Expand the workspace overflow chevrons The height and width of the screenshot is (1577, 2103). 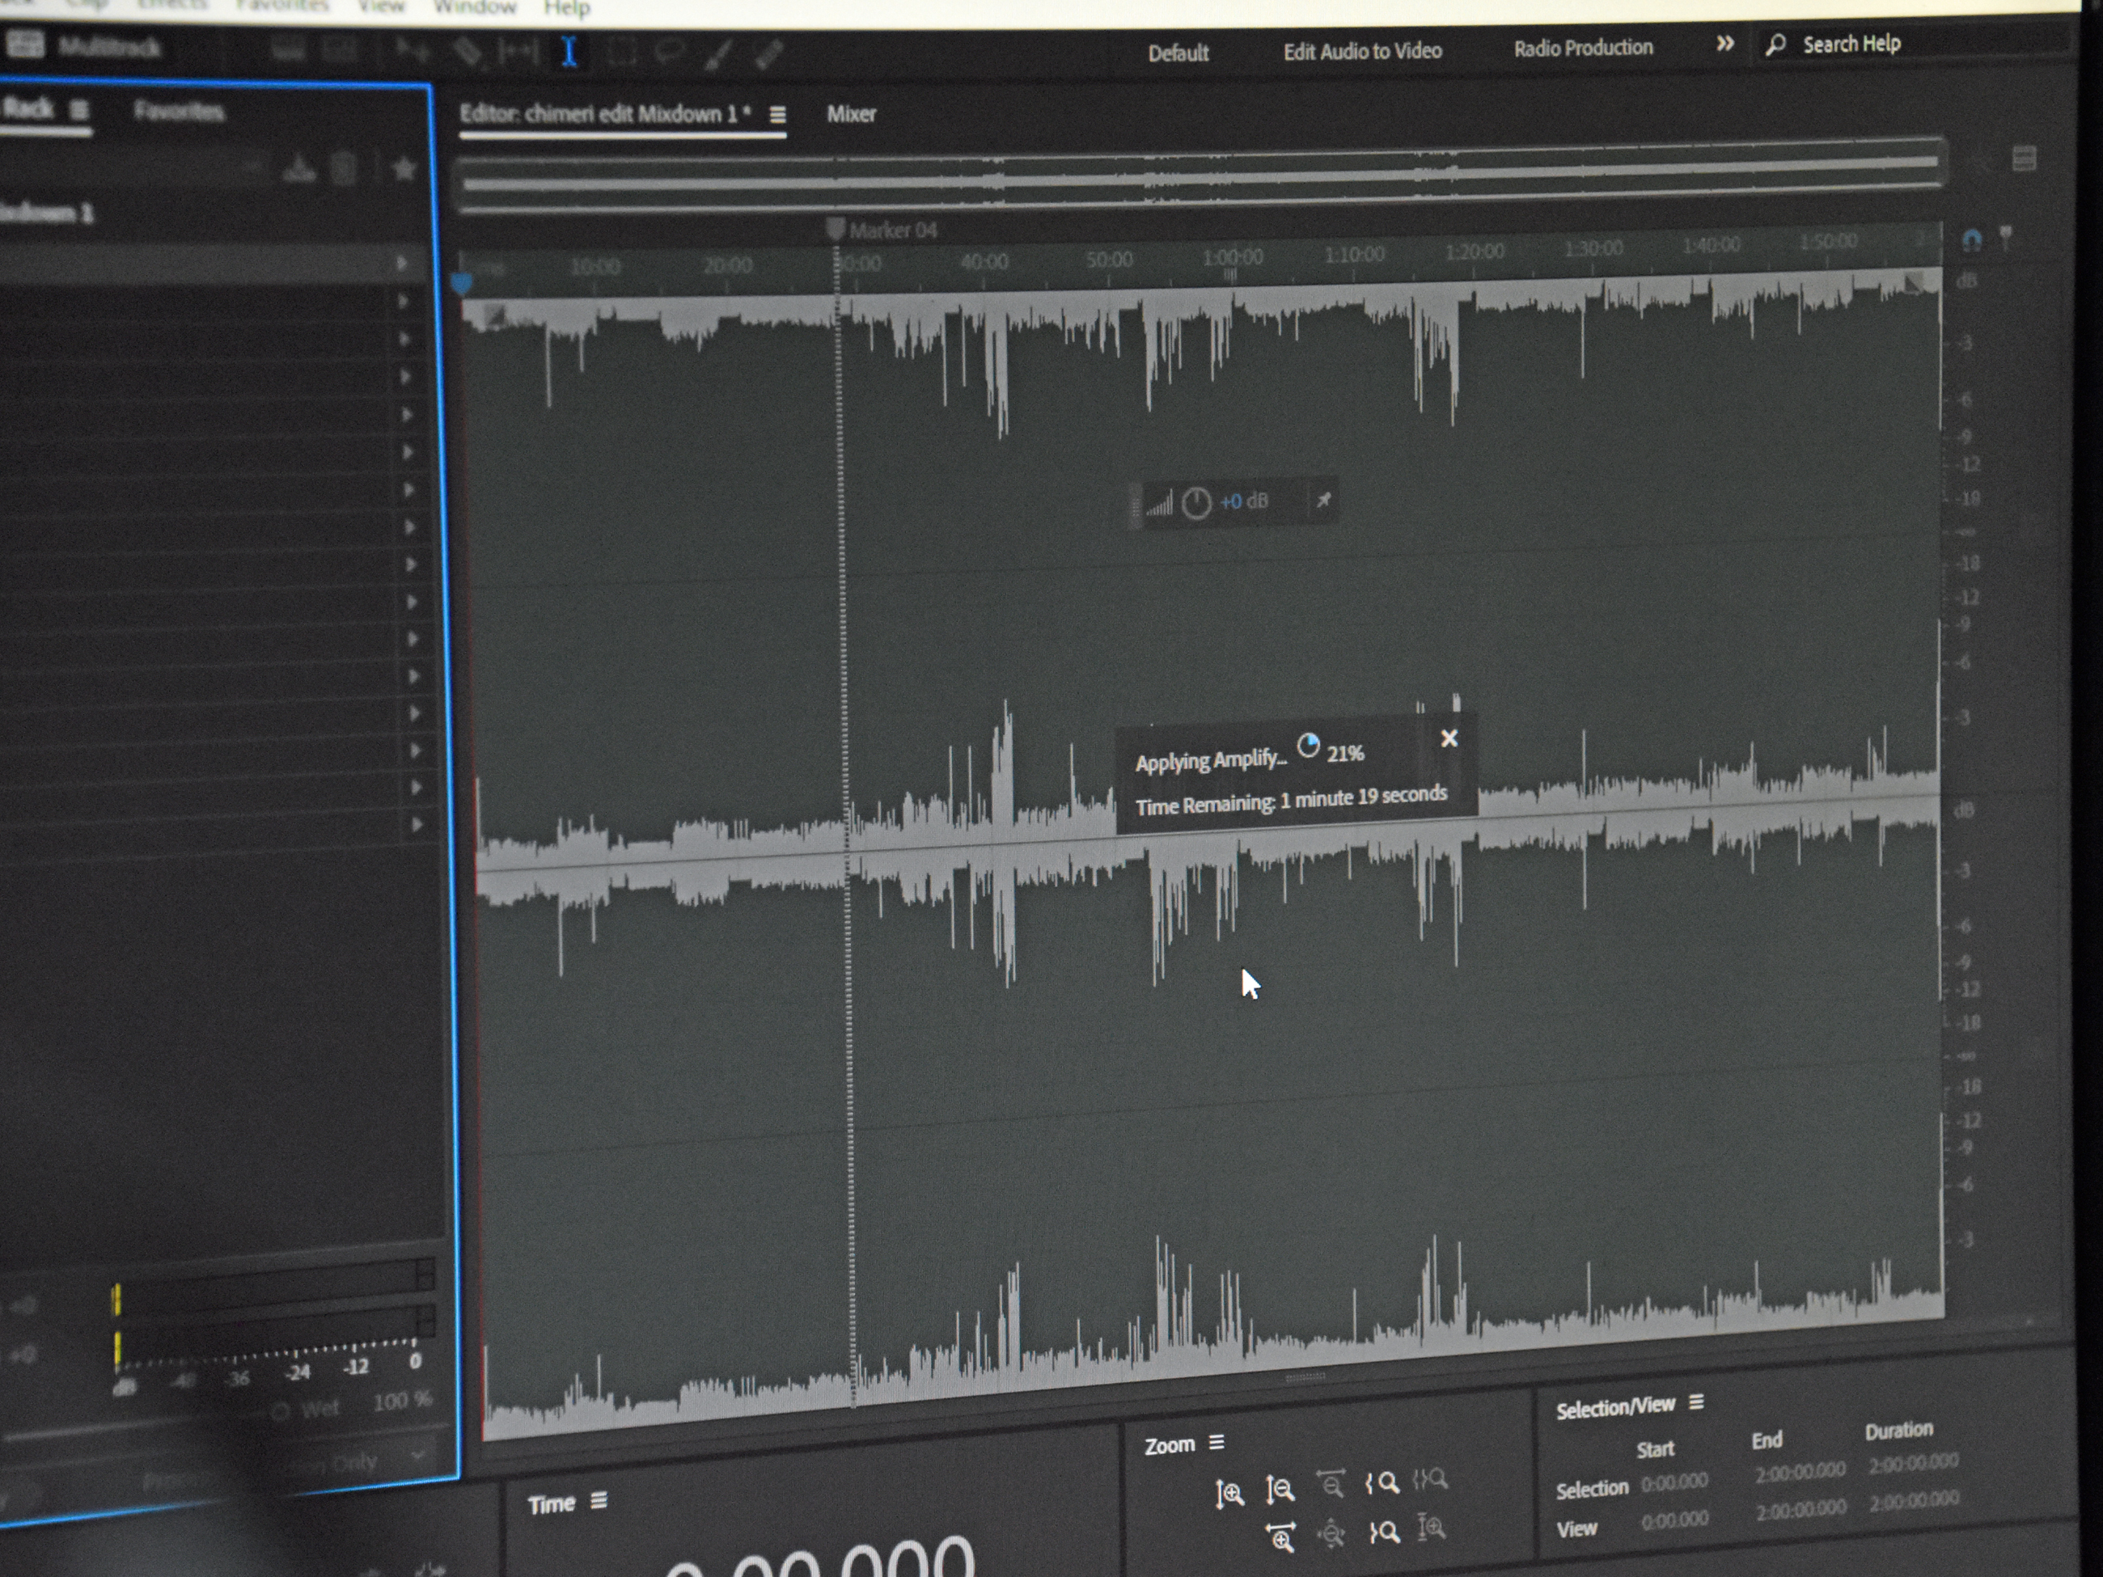1724,44
